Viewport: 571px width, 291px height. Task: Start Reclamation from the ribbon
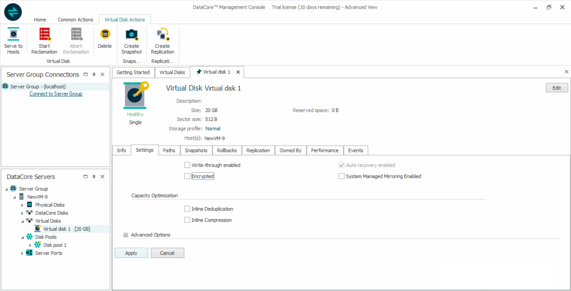[x=44, y=35]
